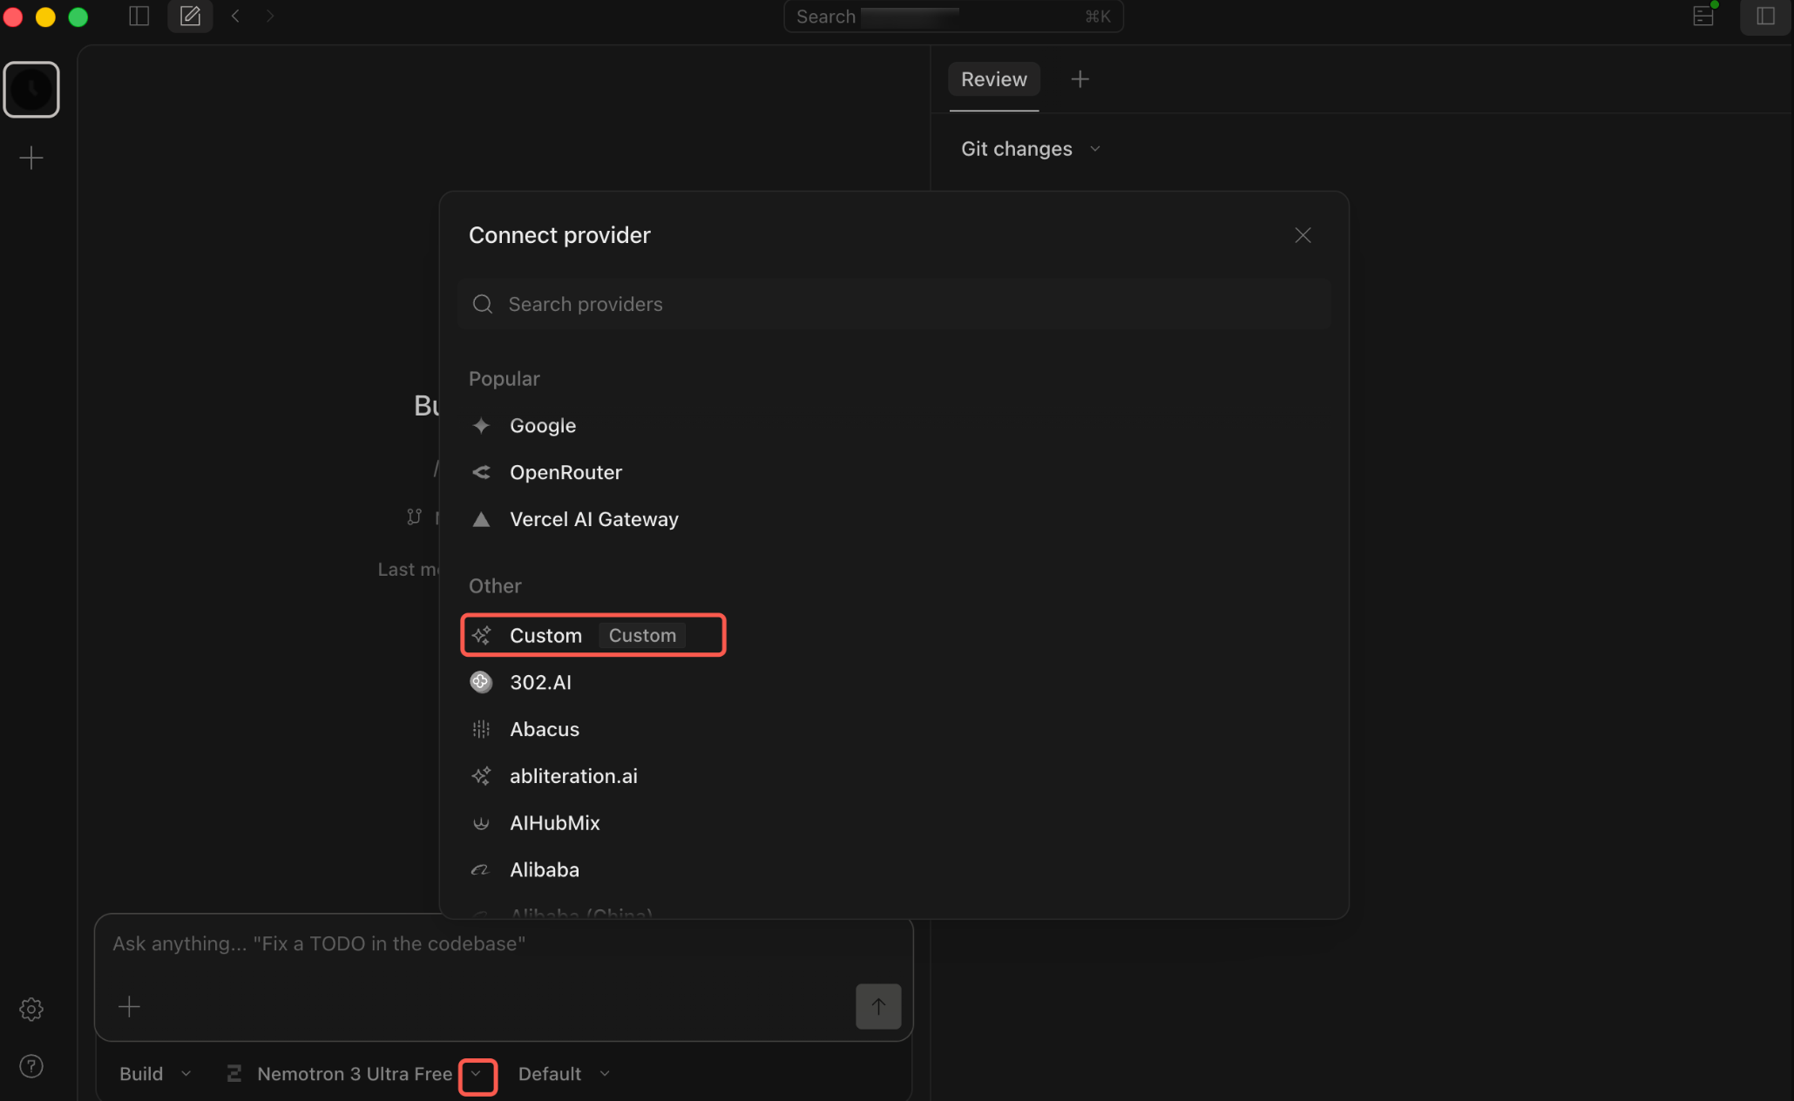Open the Nemotron 3 Ultra Free model chevron
Screen dimensions: 1794x1101
[x=477, y=1074]
